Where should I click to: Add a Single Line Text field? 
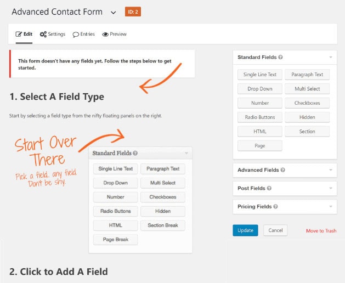pyautogui.click(x=260, y=74)
